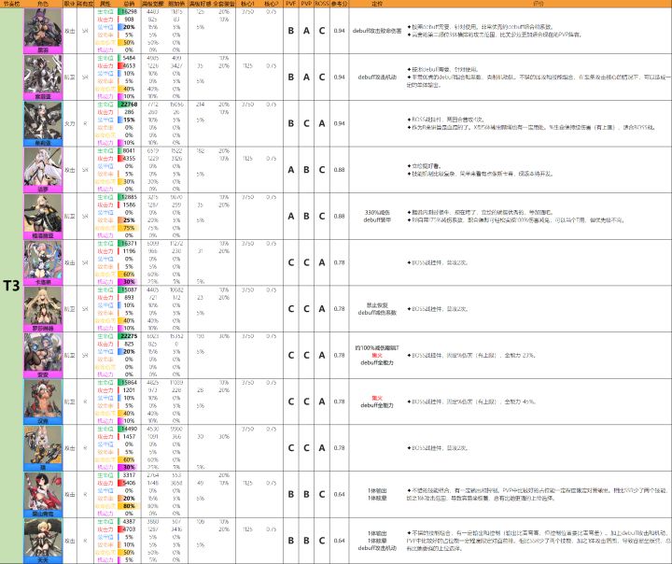The height and width of the screenshot is (564, 672).
Task: Click the BOSS column header
Action: (321, 4)
